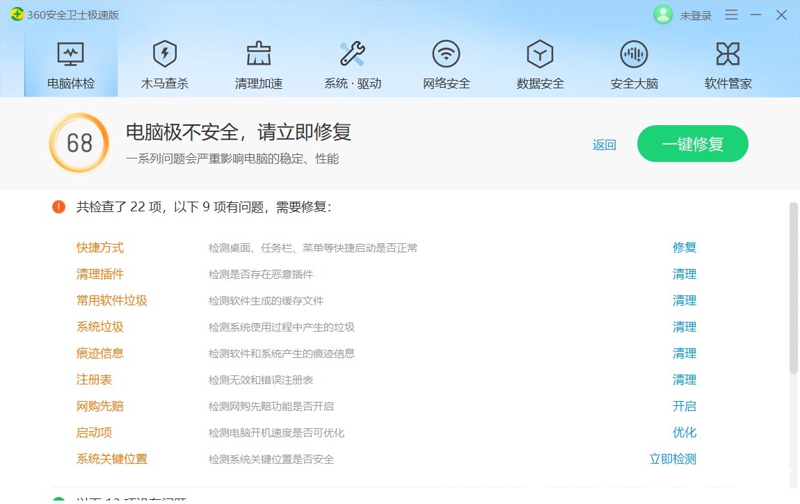The width and height of the screenshot is (800, 504).
Task: Open 木马查杀 shield icon
Action: pos(165,54)
